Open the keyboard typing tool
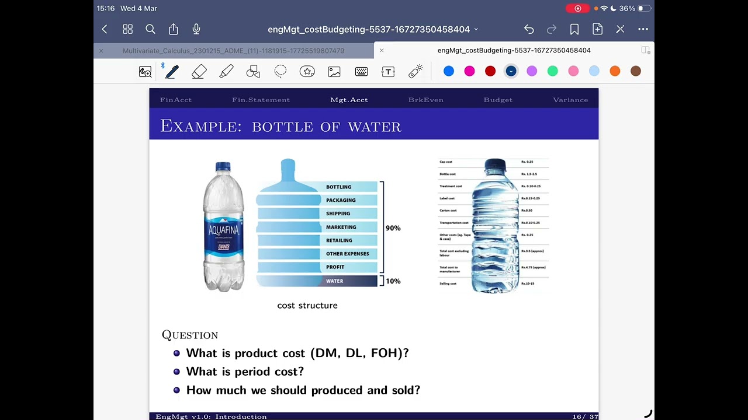This screenshot has height=420, width=748. [361, 71]
